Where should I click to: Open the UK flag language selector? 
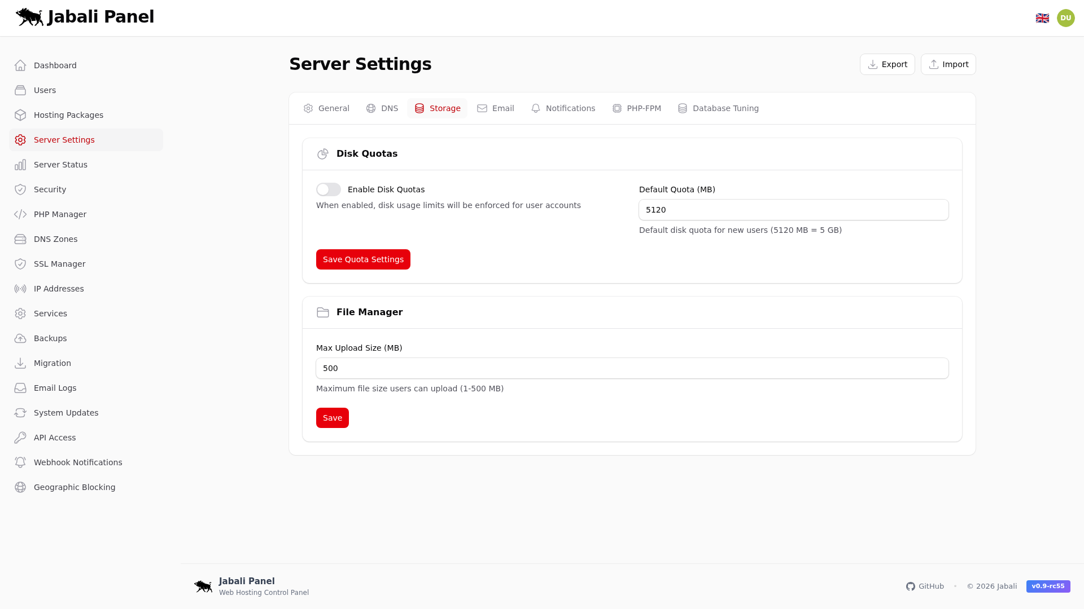(x=1043, y=17)
